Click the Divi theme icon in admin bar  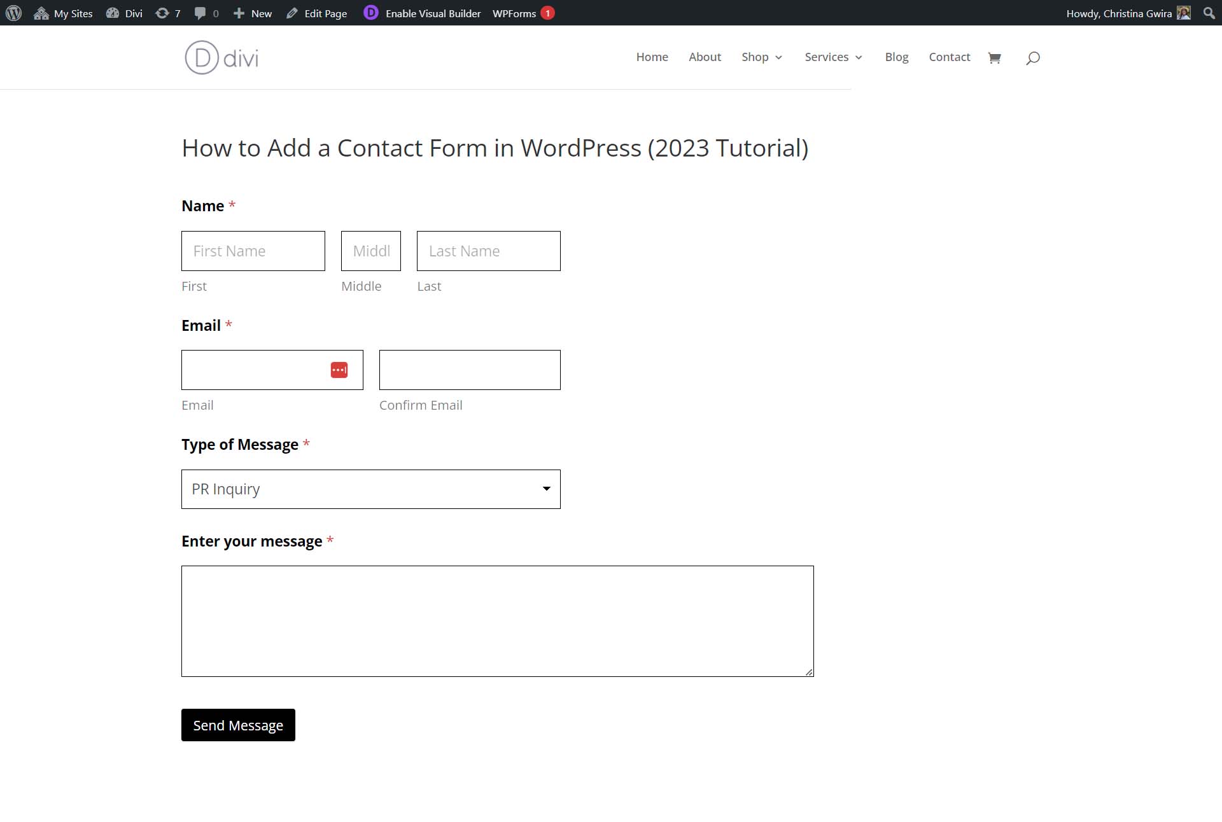pyautogui.click(x=112, y=12)
